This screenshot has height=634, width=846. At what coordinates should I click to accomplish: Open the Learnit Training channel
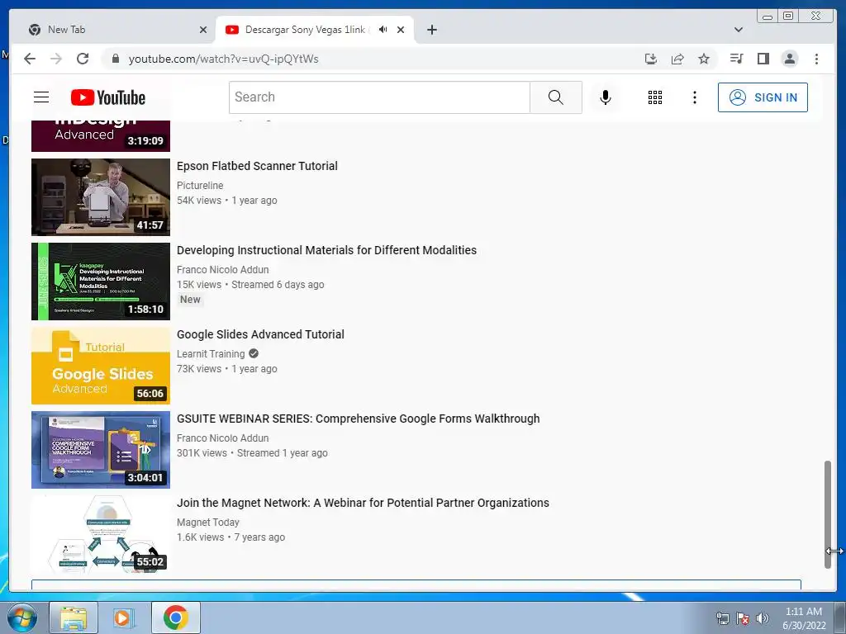[x=211, y=353]
